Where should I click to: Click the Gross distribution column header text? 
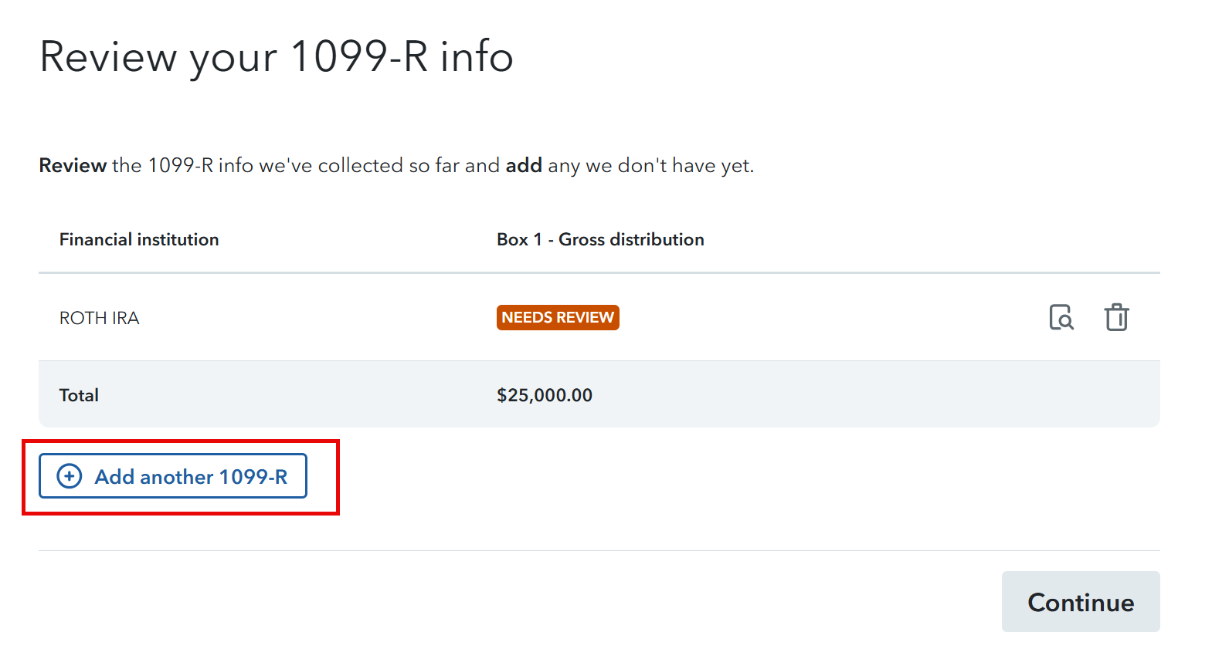click(631, 239)
